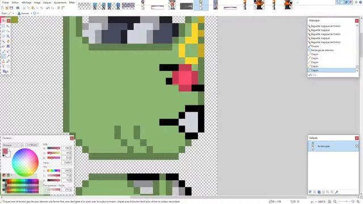The width and height of the screenshot is (363, 204).
Task: Select the Gradient tool
Action: [x=8, y=46]
